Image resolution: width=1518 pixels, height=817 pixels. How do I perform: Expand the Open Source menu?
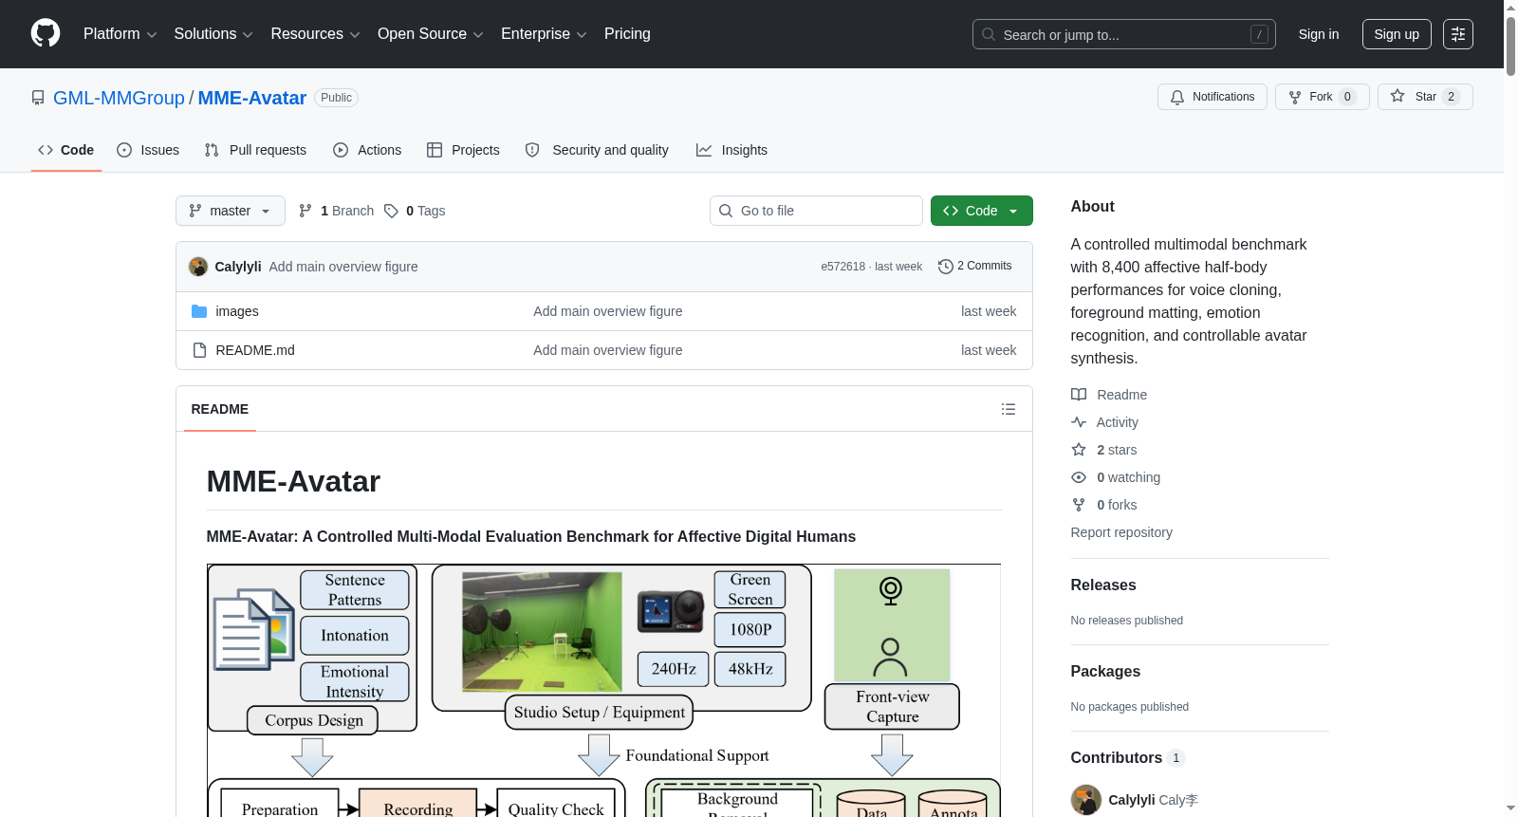point(431,34)
